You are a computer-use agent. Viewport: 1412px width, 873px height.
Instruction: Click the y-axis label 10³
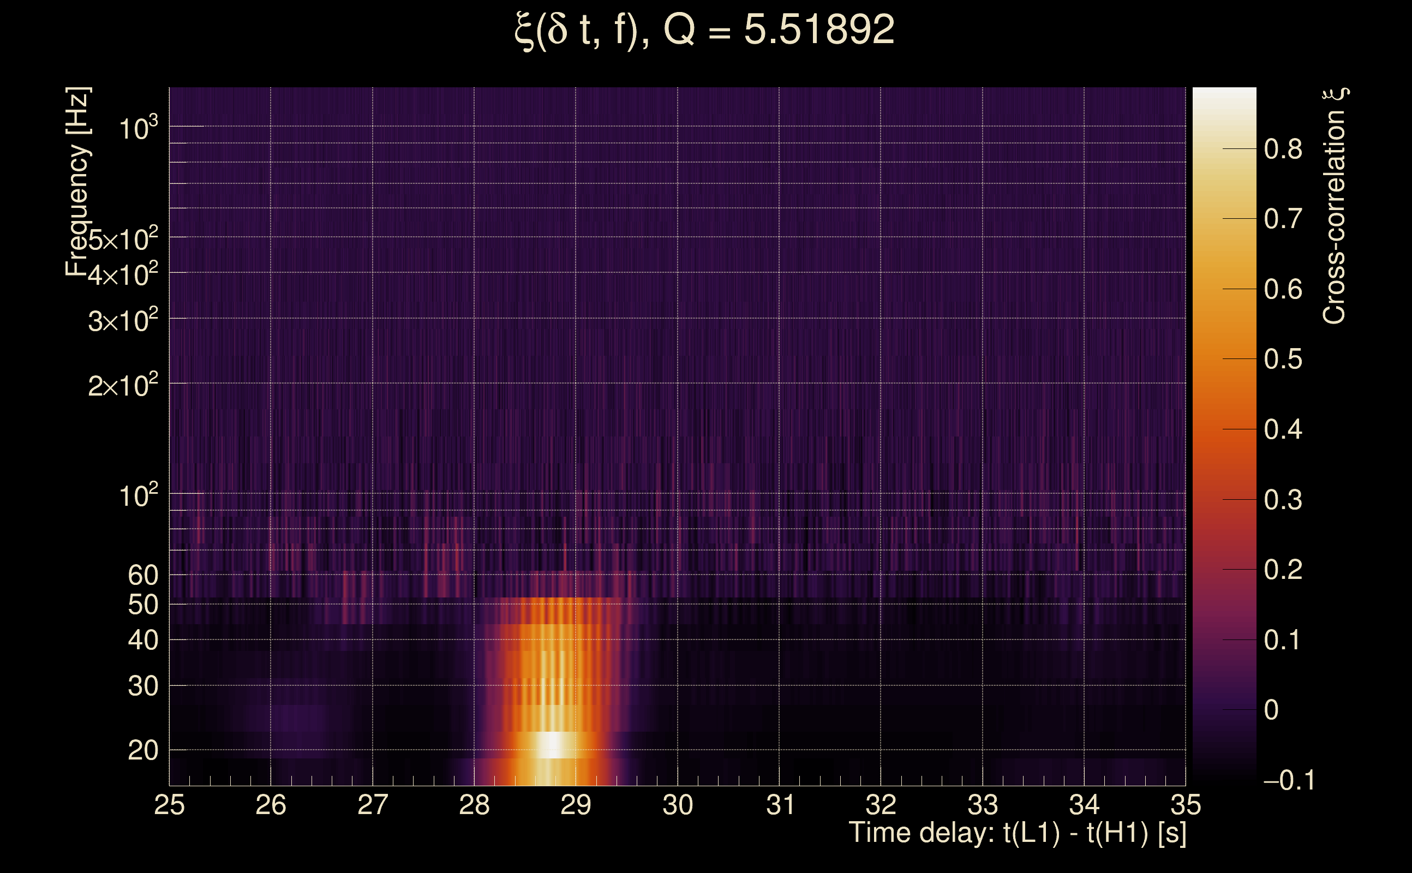tap(138, 128)
